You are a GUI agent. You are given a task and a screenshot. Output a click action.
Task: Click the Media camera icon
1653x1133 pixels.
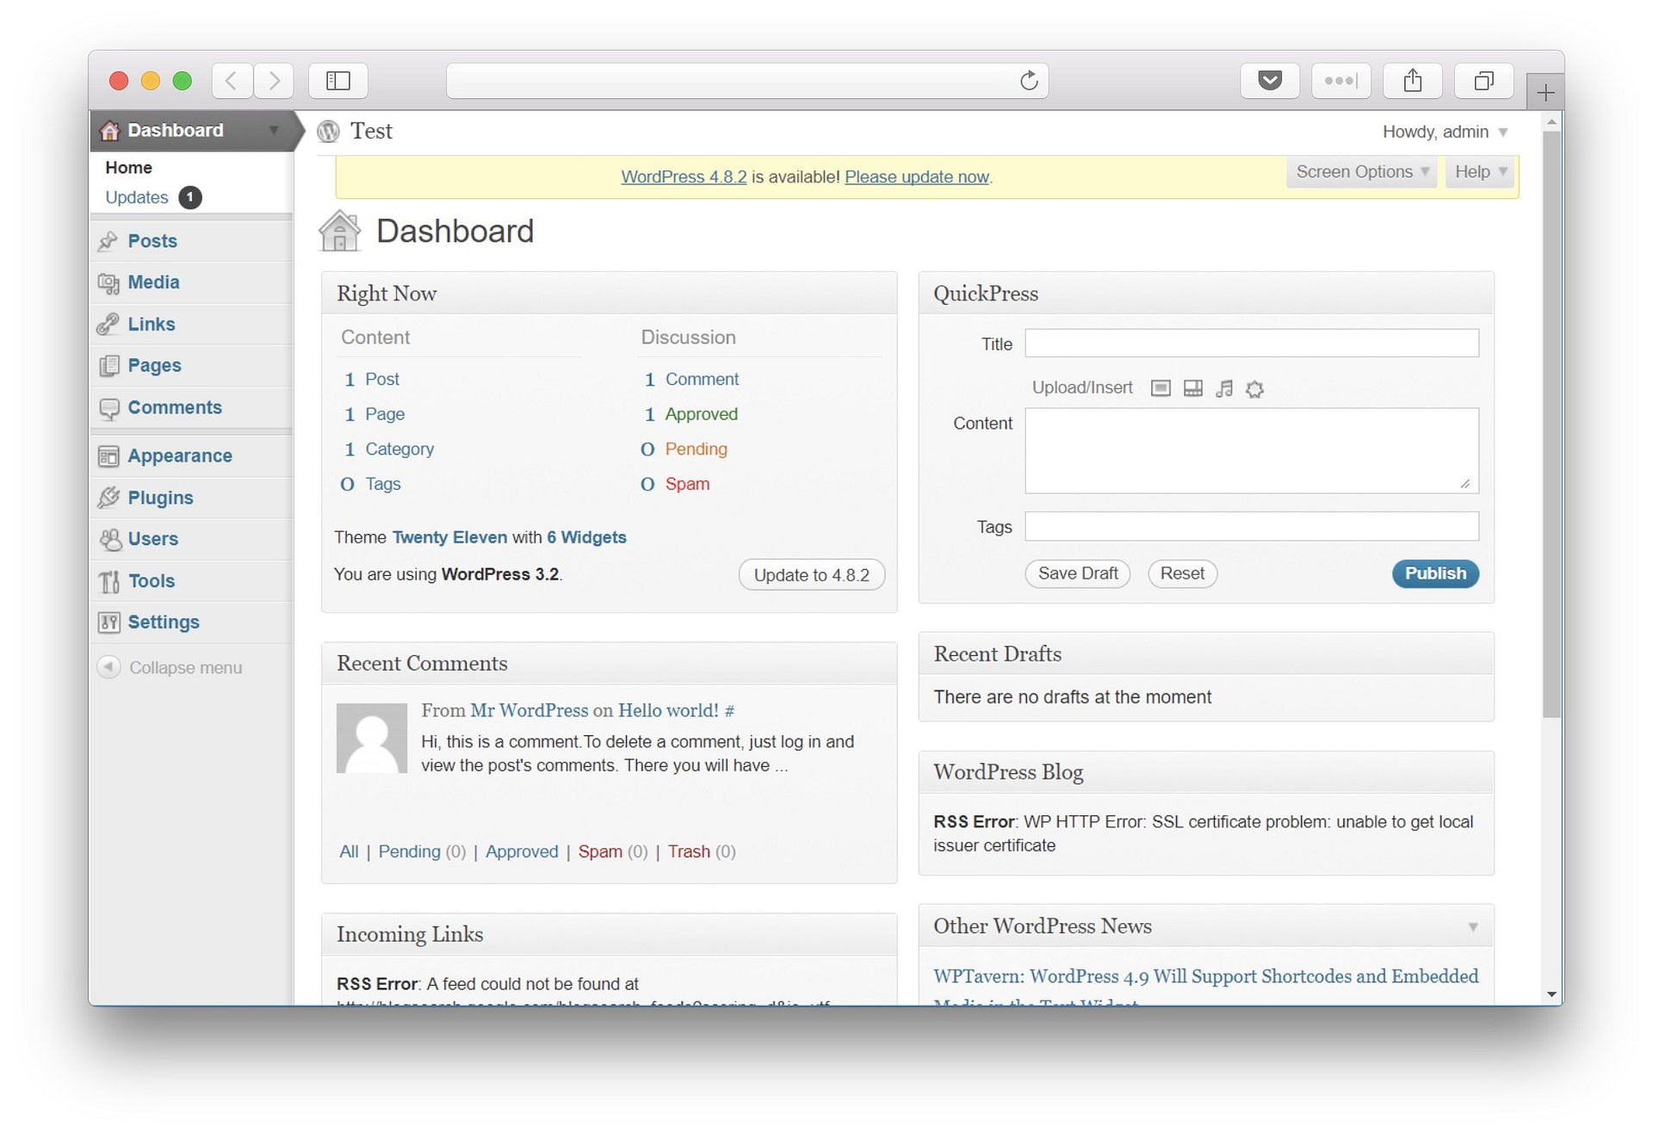point(108,282)
